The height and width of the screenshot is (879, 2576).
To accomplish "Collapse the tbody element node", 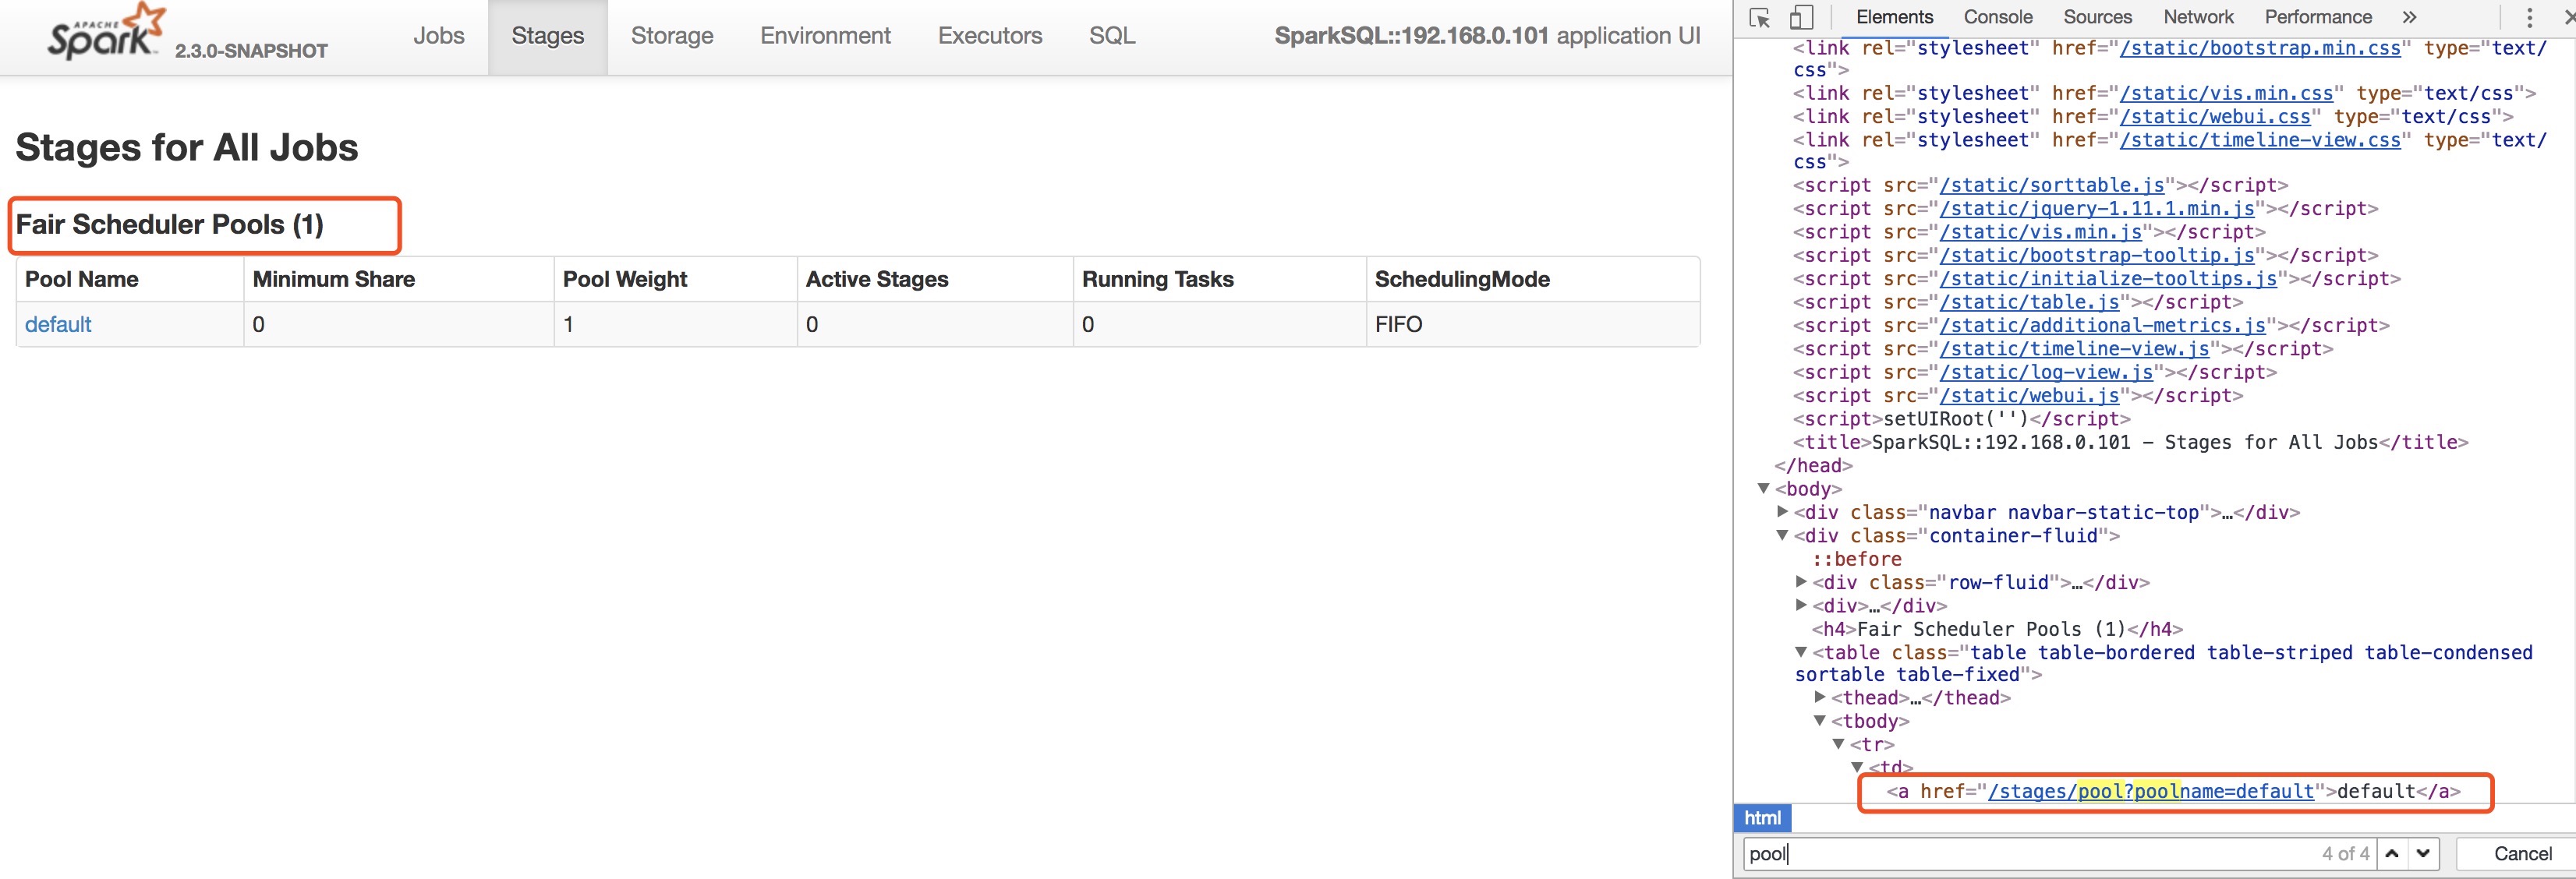I will [x=1820, y=721].
